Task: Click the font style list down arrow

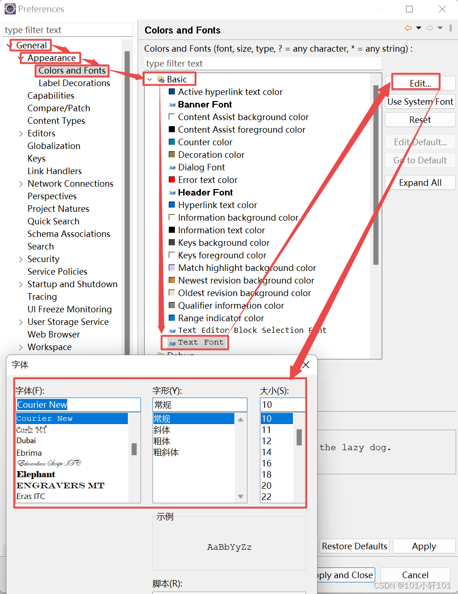Action: 240,496
